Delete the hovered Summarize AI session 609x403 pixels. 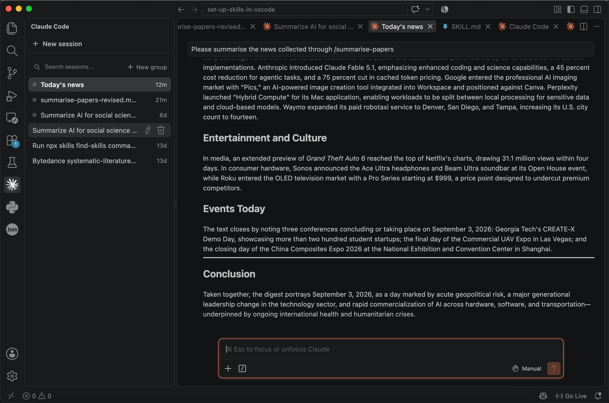161,130
